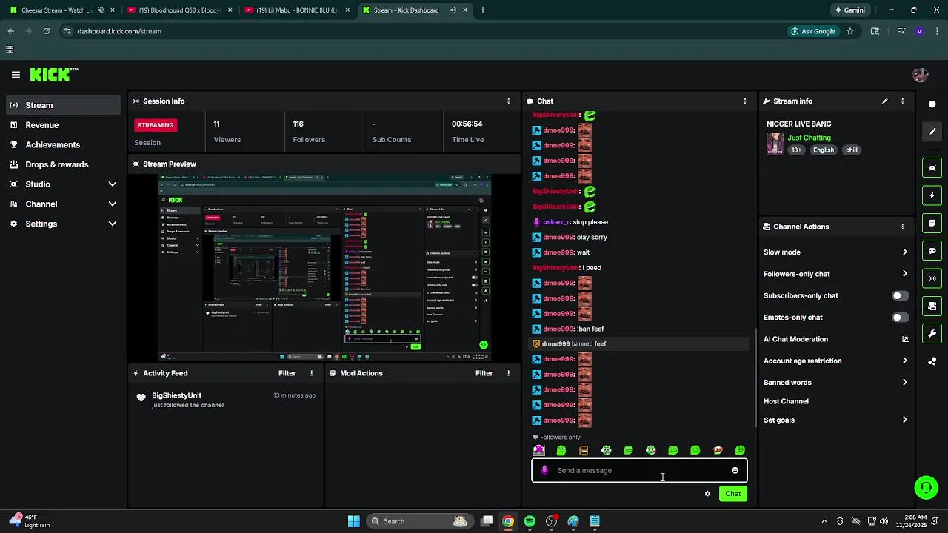Open chat settings gear beside Chat button
948x533 pixels.
[x=707, y=494]
